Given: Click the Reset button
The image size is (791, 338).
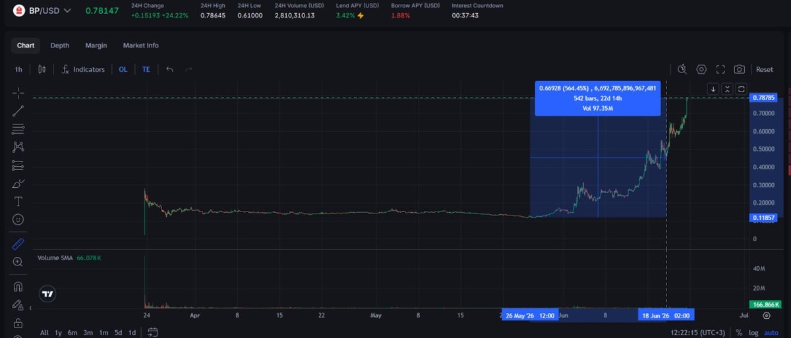Looking at the screenshot, I should pyautogui.click(x=765, y=69).
